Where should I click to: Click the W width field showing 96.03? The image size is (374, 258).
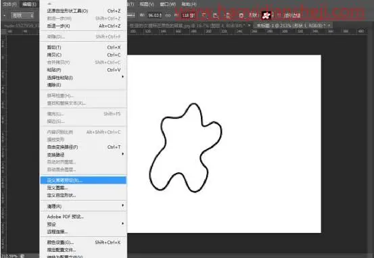(x=154, y=16)
